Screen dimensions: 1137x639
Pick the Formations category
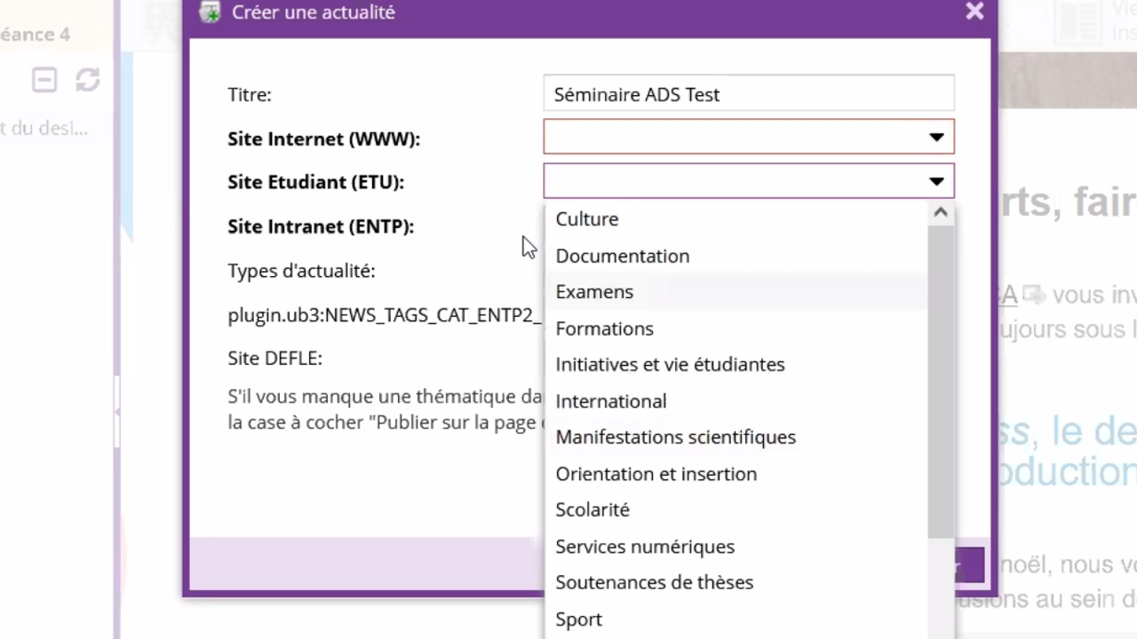[x=604, y=328]
